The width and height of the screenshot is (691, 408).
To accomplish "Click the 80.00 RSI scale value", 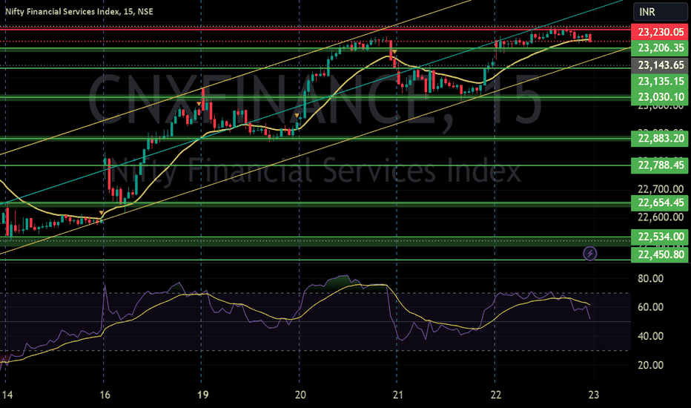I will (650, 278).
